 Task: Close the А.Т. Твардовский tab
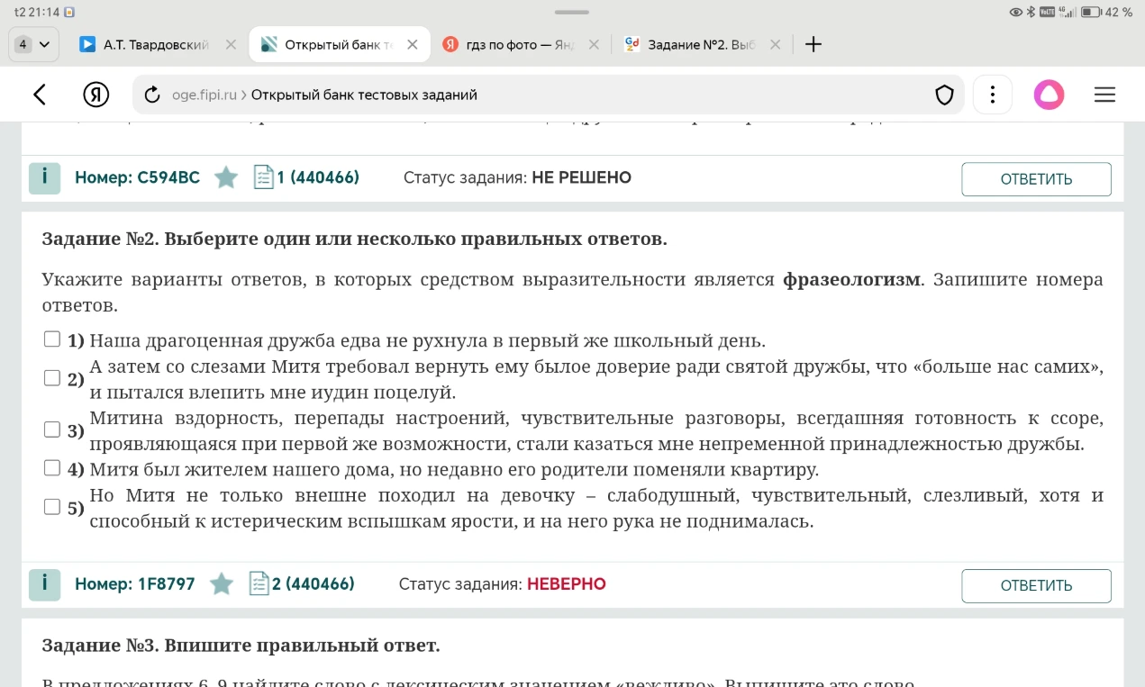tap(231, 44)
